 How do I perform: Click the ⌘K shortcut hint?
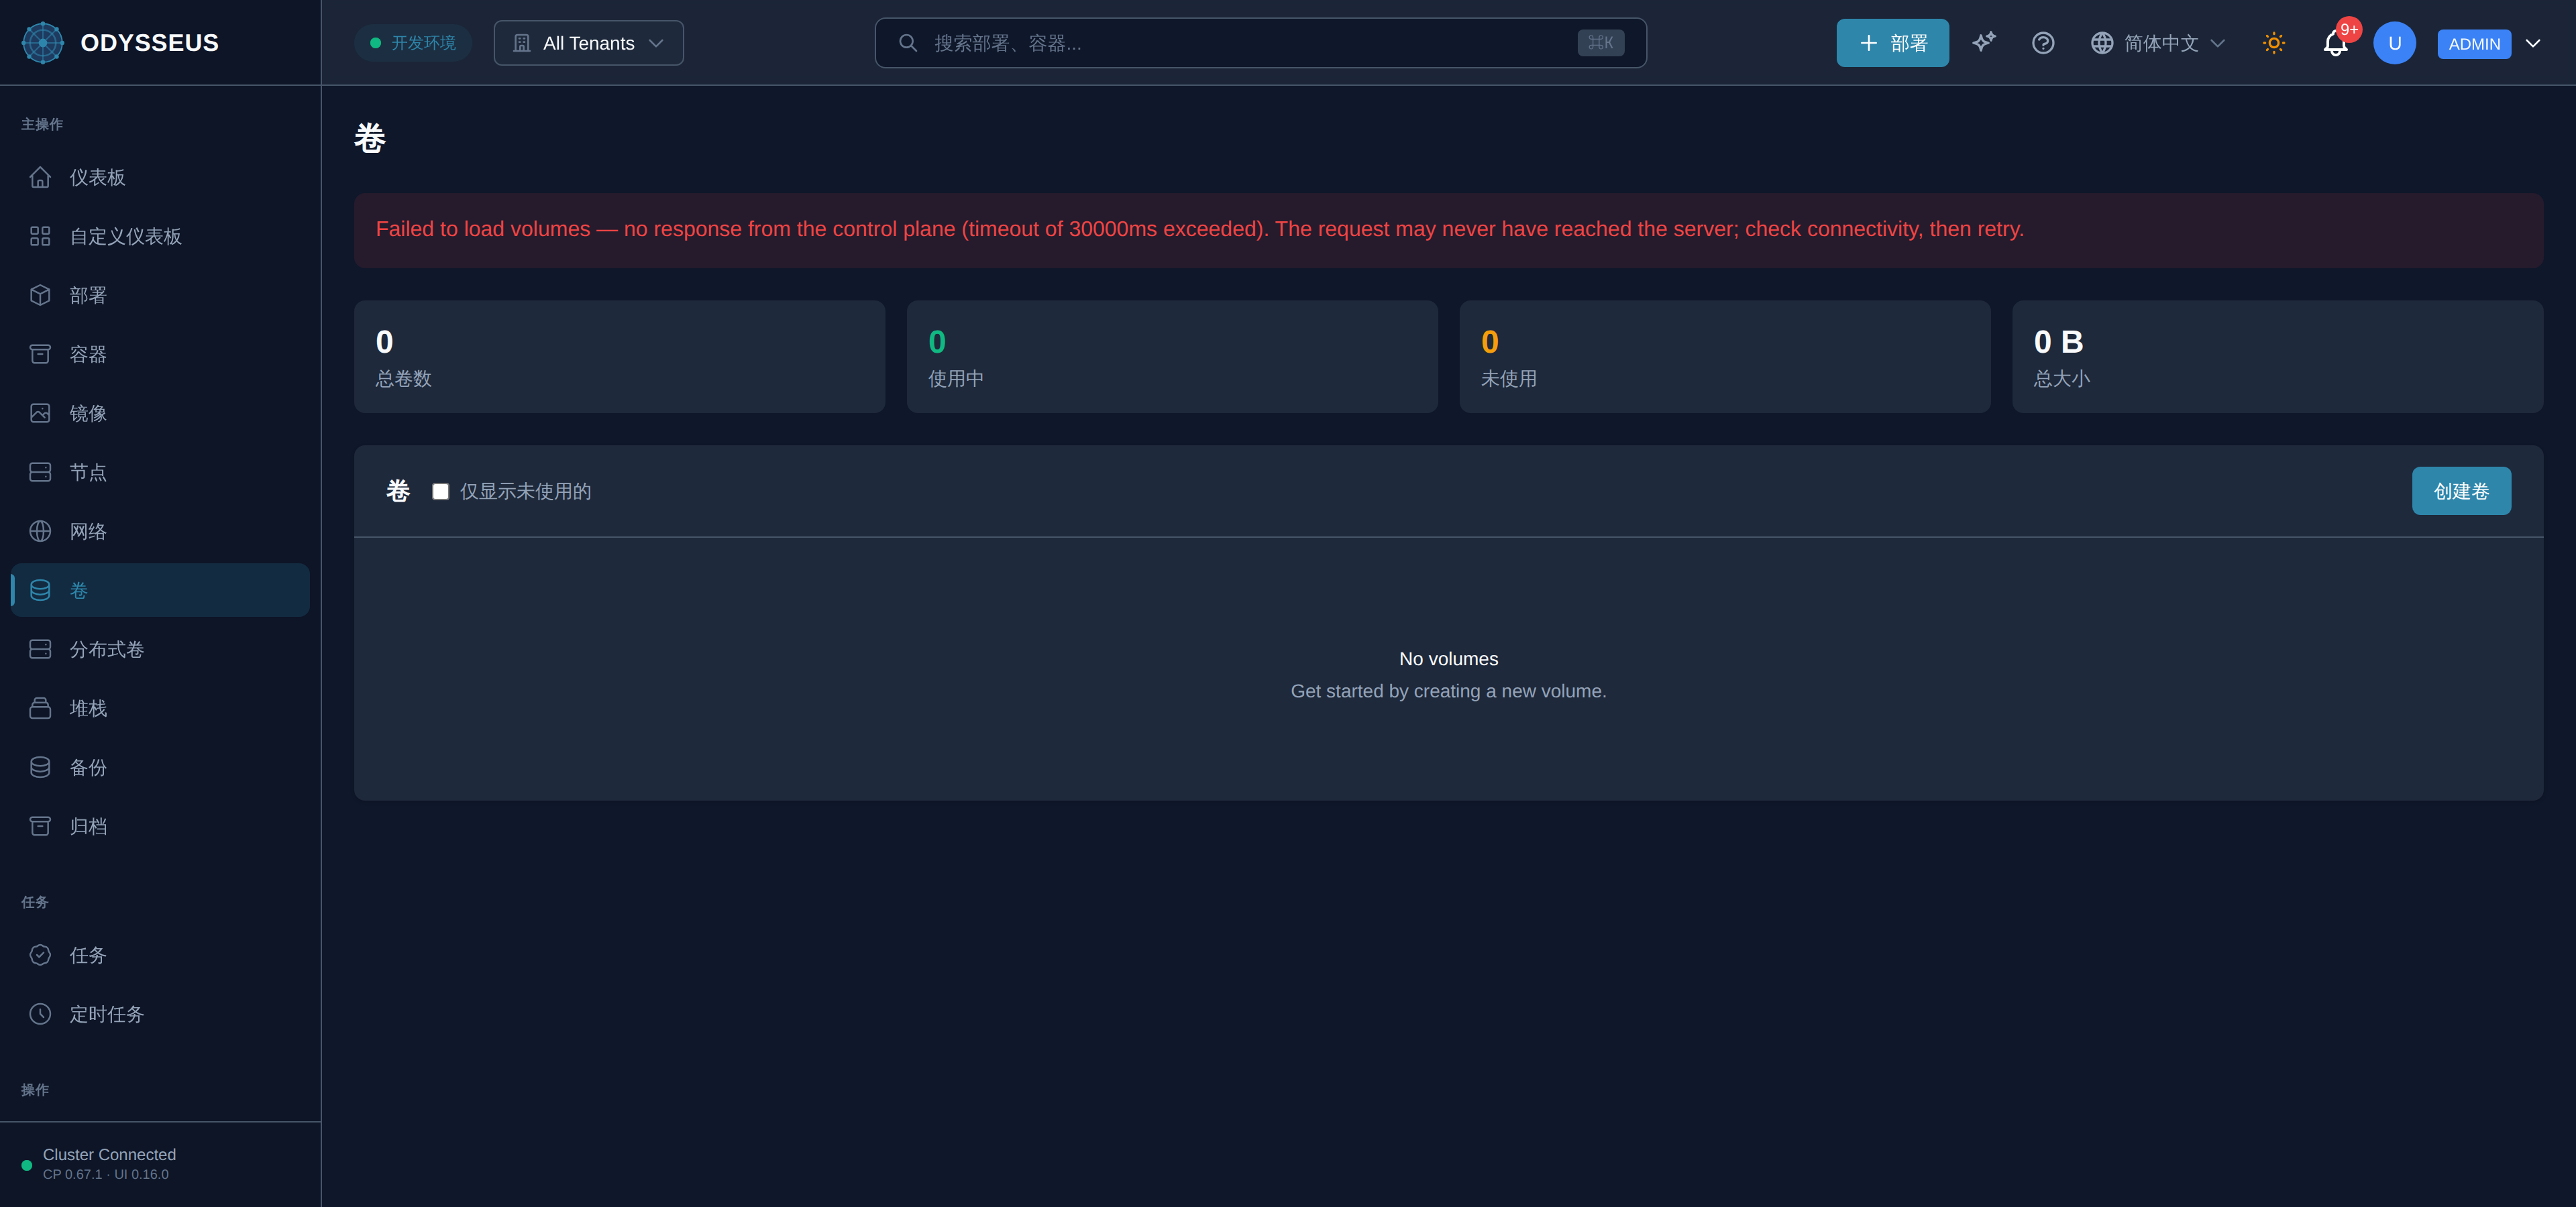pos(1600,43)
